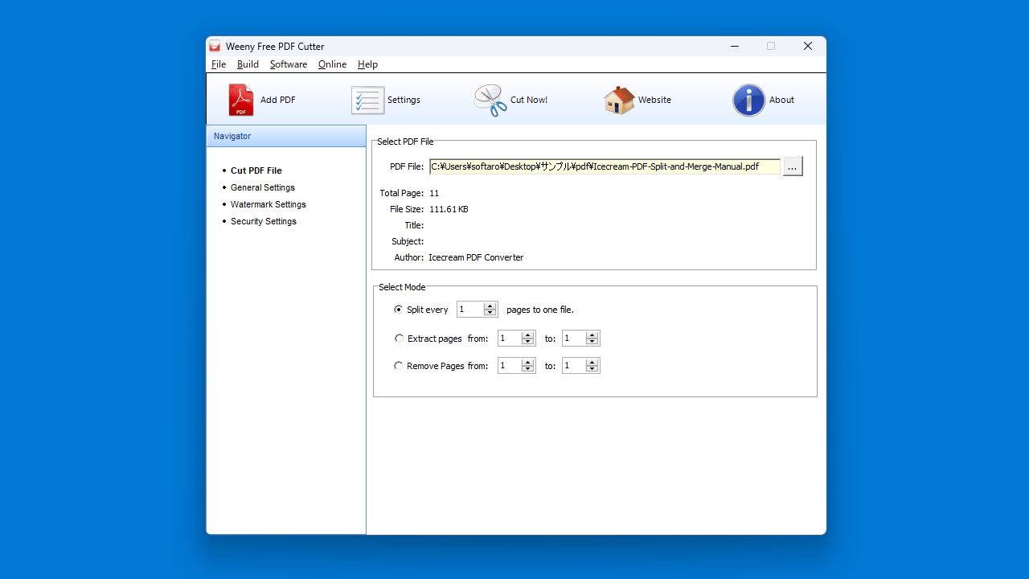Select the Remove Pages radio button
Viewport: 1029px width, 579px height.
399,366
